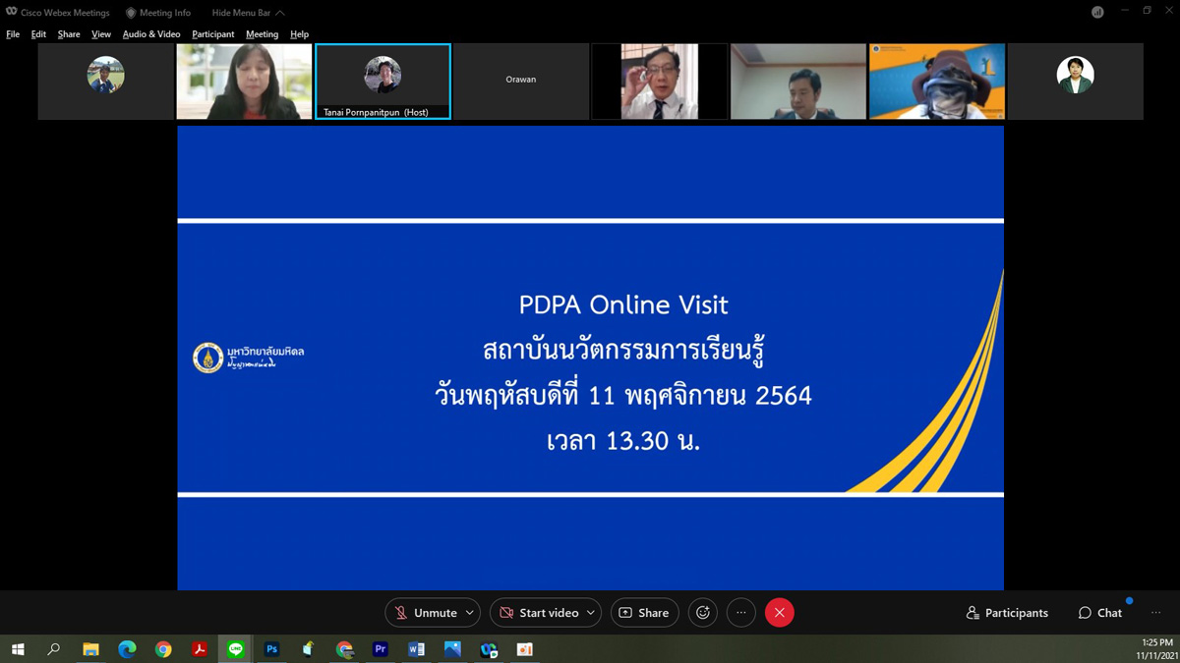Image resolution: width=1180 pixels, height=663 pixels.
Task: Turn on camera with Start video
Action: click(539, 613)
